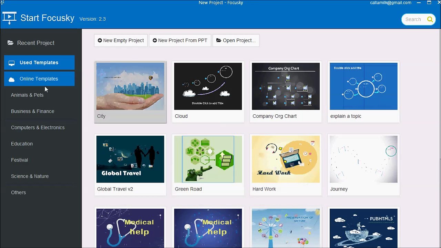
Task: Click the Green Road name label
Action: click(x=188, y=189)
